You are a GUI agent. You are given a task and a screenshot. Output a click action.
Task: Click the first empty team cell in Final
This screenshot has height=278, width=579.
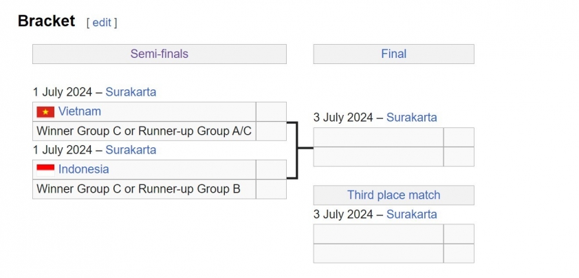tap(378, 137)
